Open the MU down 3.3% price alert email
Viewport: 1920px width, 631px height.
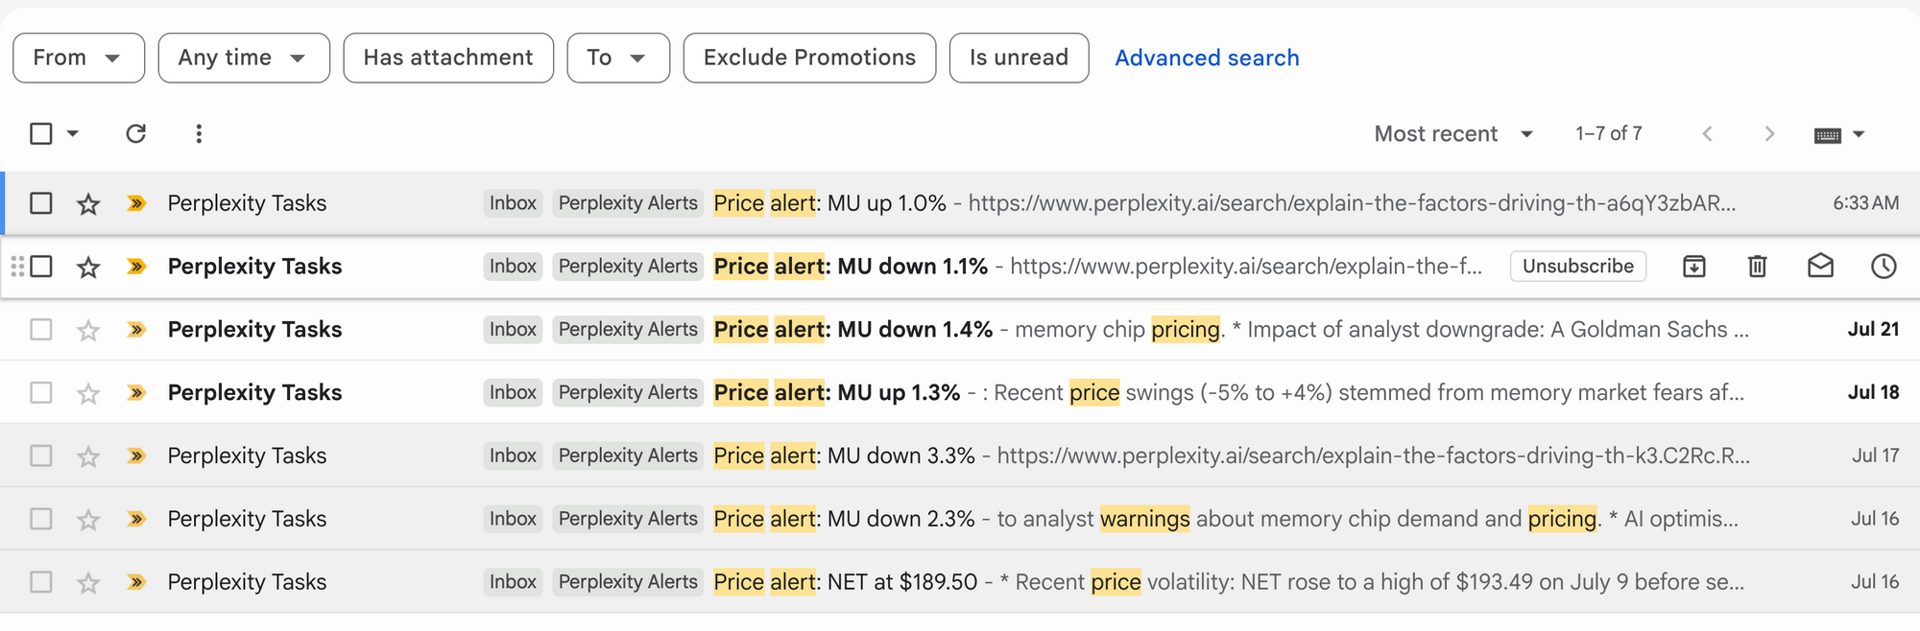click(960, 456)
